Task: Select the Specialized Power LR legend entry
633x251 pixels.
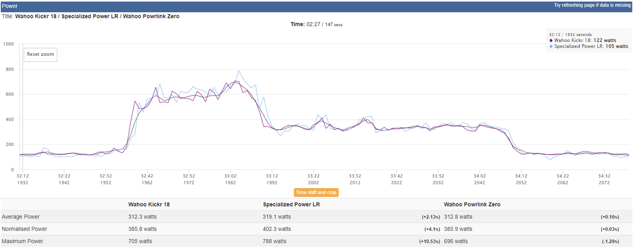Action: click(x=588, y=46)
